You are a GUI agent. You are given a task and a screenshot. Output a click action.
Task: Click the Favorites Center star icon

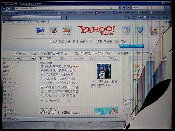pos(4,18)
